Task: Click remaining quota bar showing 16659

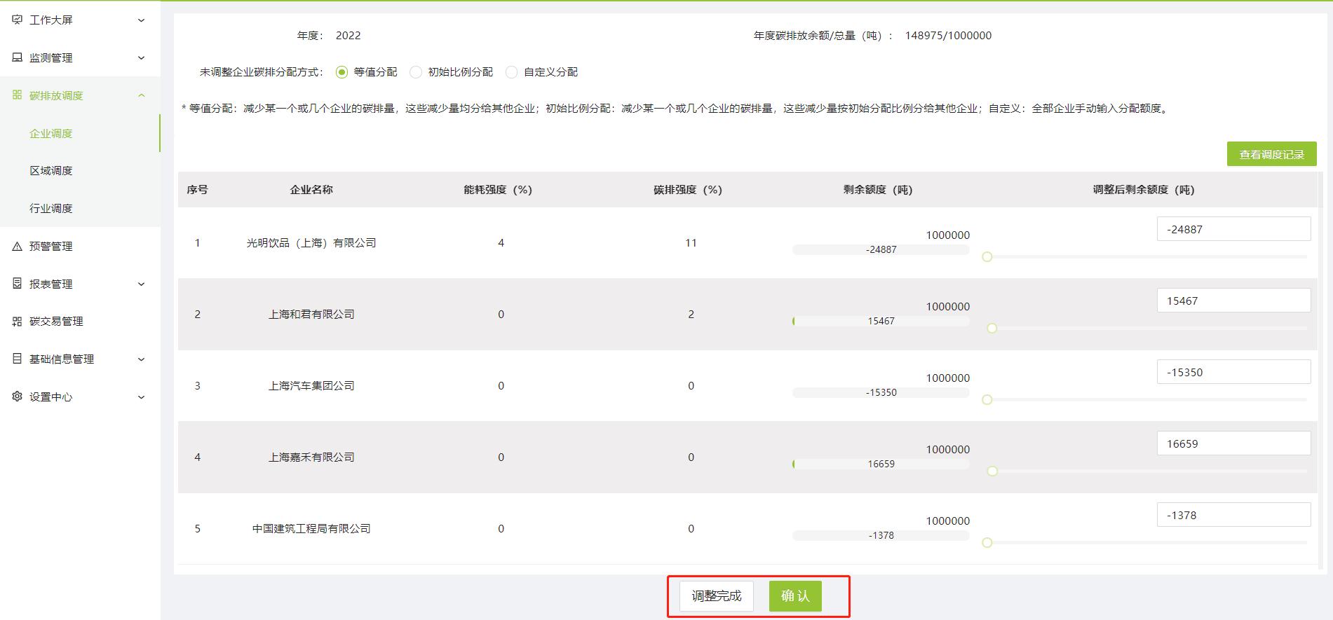Action: (881, 464)
